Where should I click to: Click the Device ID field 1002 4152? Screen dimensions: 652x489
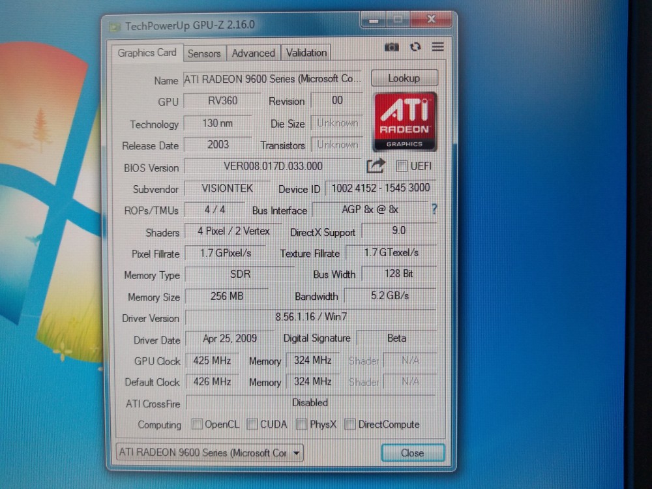point(381,188)
